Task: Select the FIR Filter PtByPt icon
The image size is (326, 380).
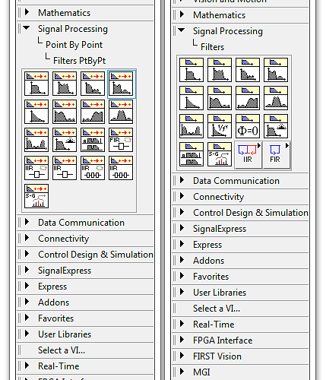Action: [121, 140]
